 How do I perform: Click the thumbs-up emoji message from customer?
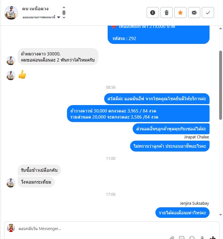tap(22, 74)
